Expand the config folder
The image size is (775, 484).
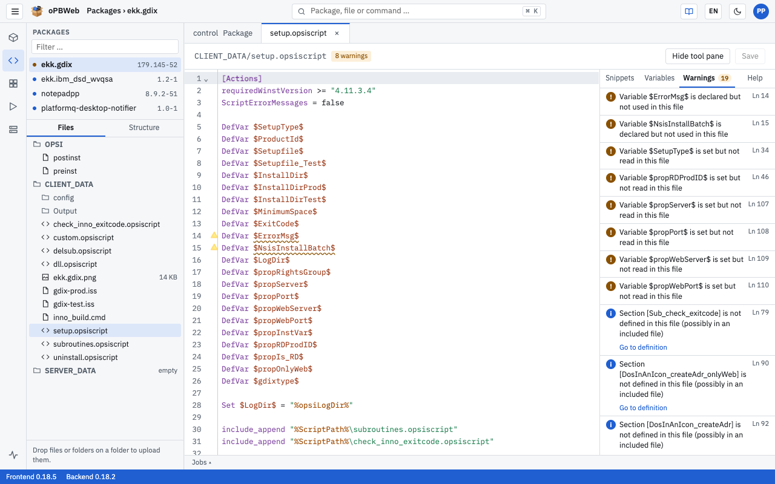pyautogui.click(x=105, y=198)
